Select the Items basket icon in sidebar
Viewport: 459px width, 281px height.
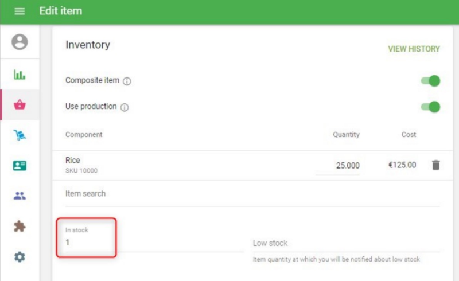pos(20,105)
